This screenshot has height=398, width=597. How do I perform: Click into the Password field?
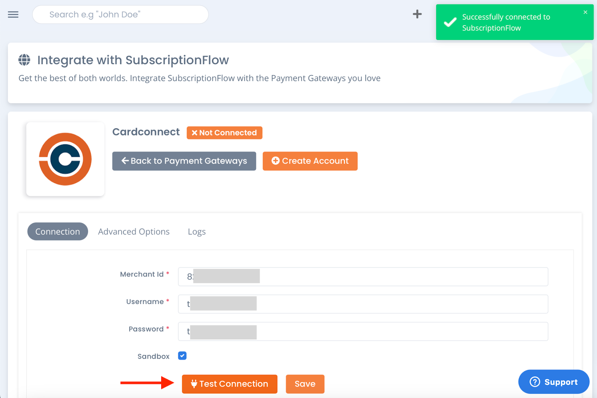363,331
